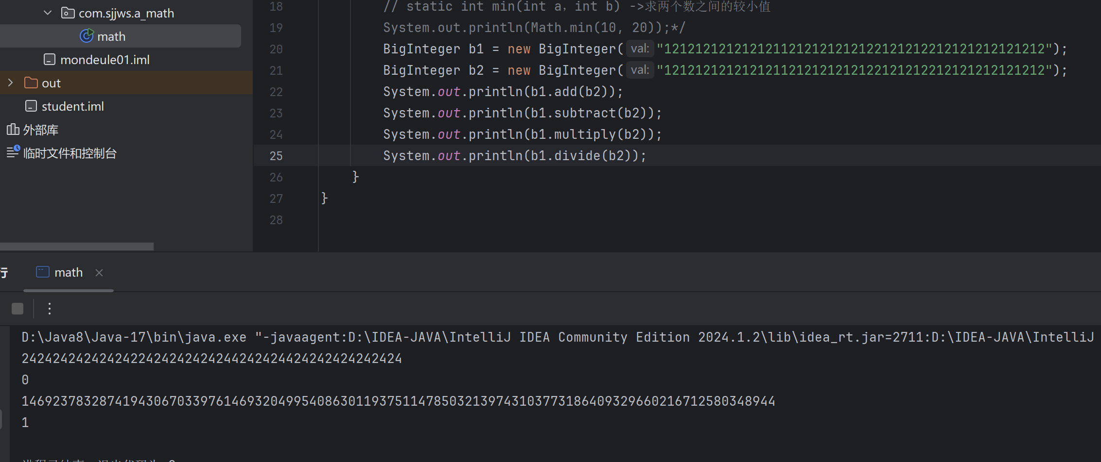The image size is (1101, 462).
Task: Select the math class icon in project tree
Action: click(87, 36)
